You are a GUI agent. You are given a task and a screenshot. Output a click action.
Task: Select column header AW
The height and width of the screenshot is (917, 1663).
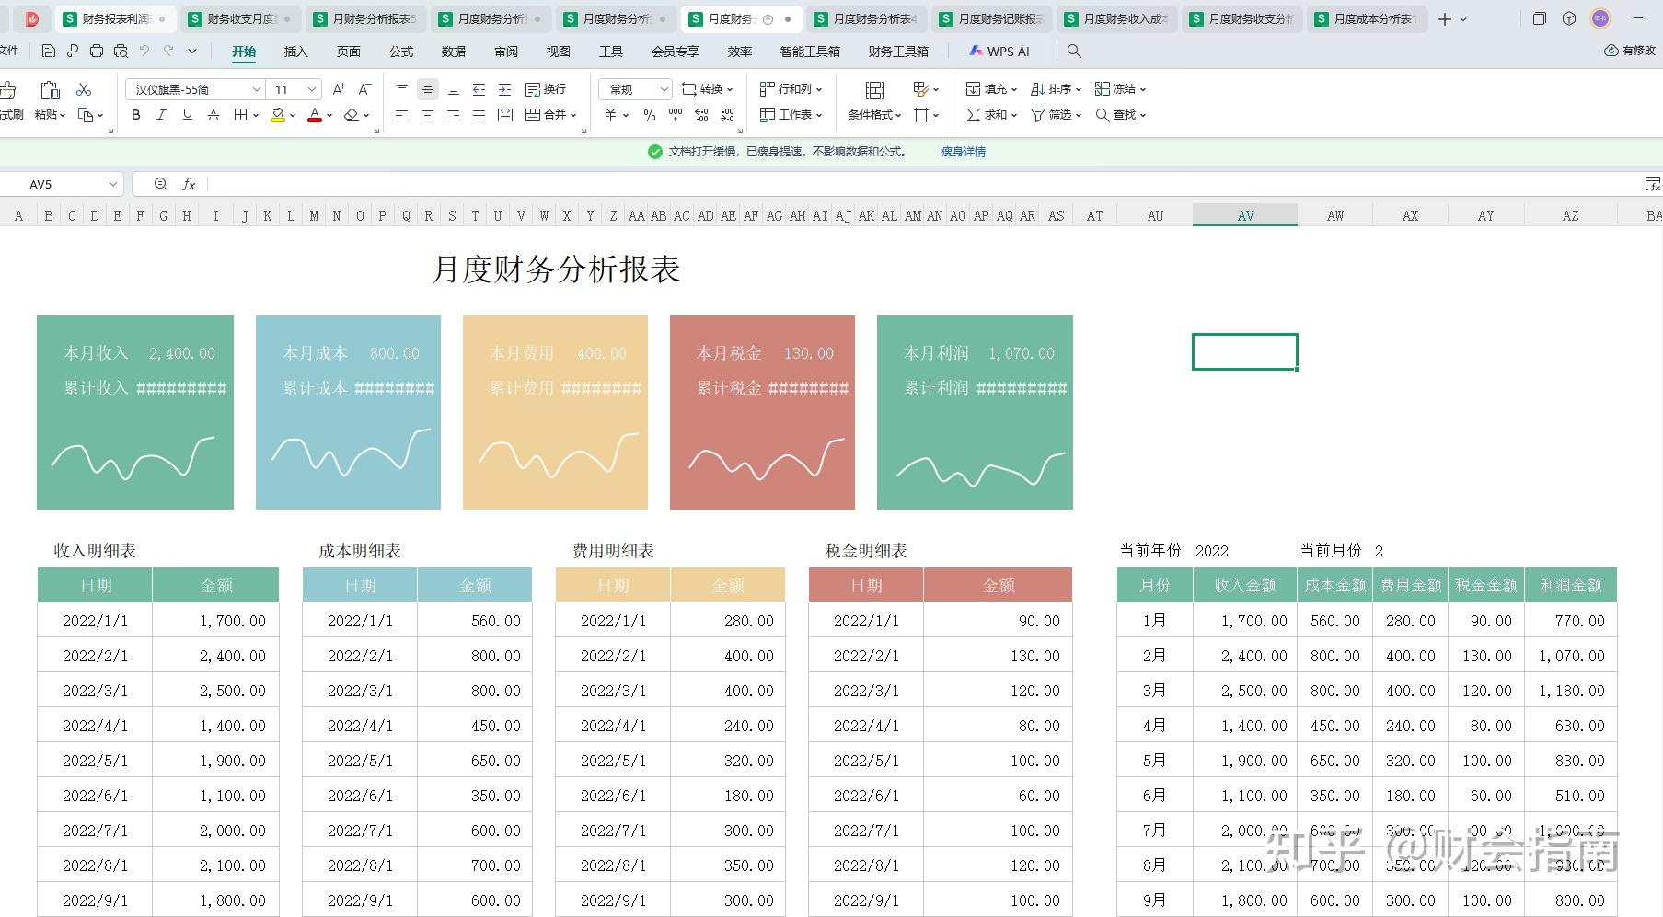tap(1335, 215)
